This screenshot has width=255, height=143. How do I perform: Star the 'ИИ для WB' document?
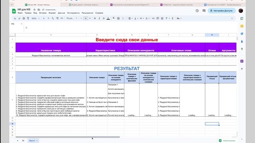pyautogui.click(x=34, y=10)
